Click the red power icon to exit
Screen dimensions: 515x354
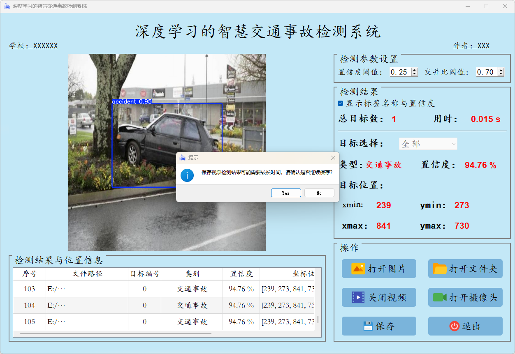coord(454,326)
